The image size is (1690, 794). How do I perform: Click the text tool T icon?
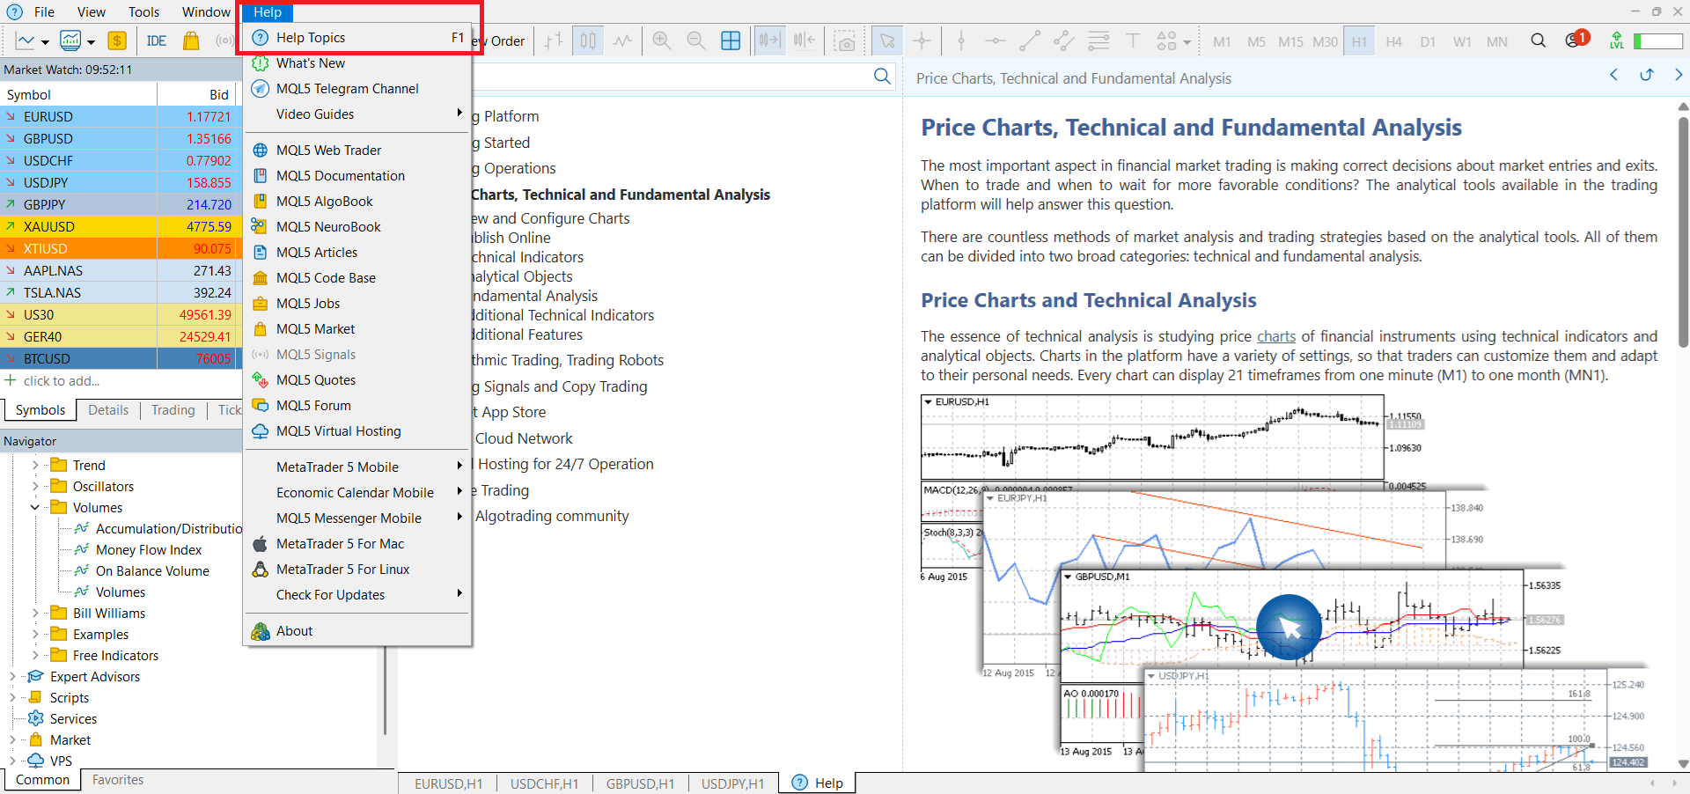(x=1133, y=40)
